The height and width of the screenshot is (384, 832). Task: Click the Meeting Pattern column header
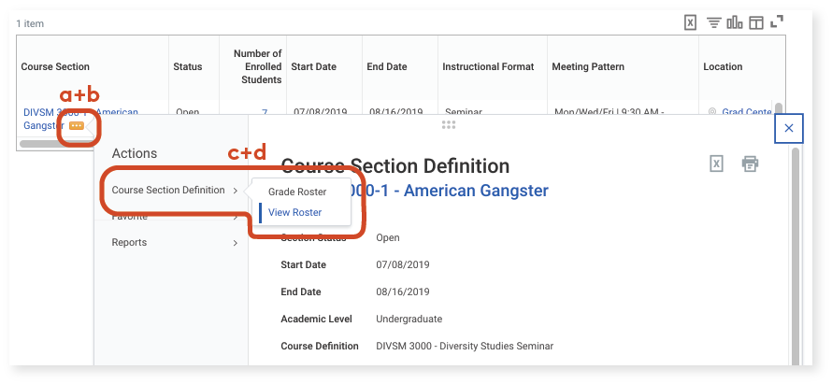click(588, 67)
